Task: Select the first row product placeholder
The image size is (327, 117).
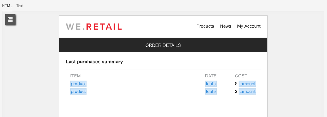Action: coord(78,84)
